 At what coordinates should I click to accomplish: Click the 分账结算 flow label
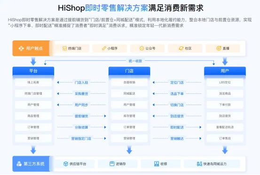click(x=81, y=127)
